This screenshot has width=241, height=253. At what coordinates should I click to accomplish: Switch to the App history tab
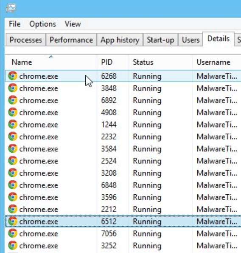coord(120,40)
